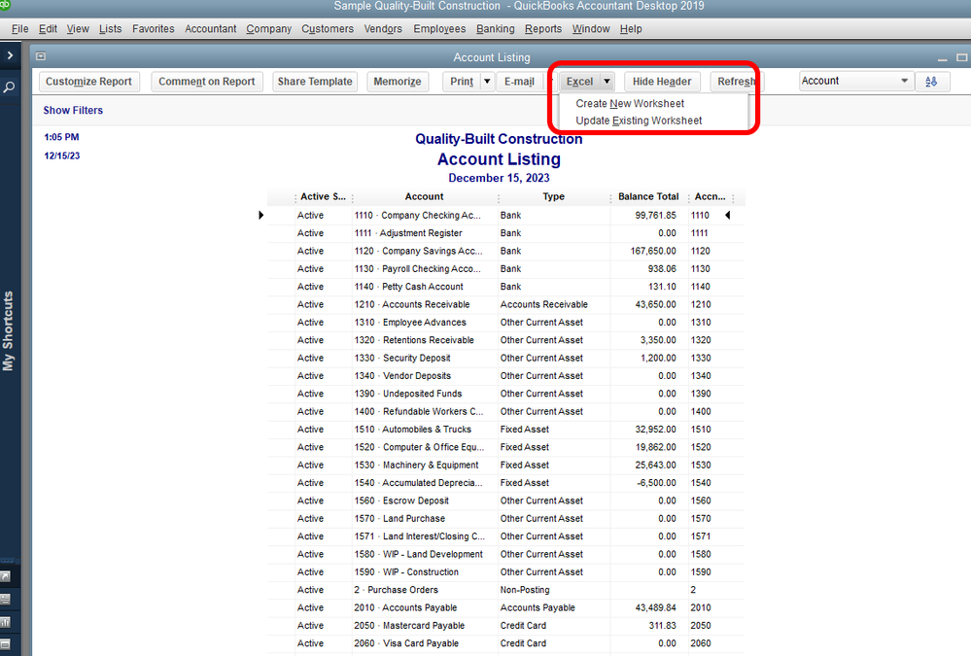Screen dimensions: 971x656
Task: Open the Excel dropdown arrow
Action: [607, 81]
